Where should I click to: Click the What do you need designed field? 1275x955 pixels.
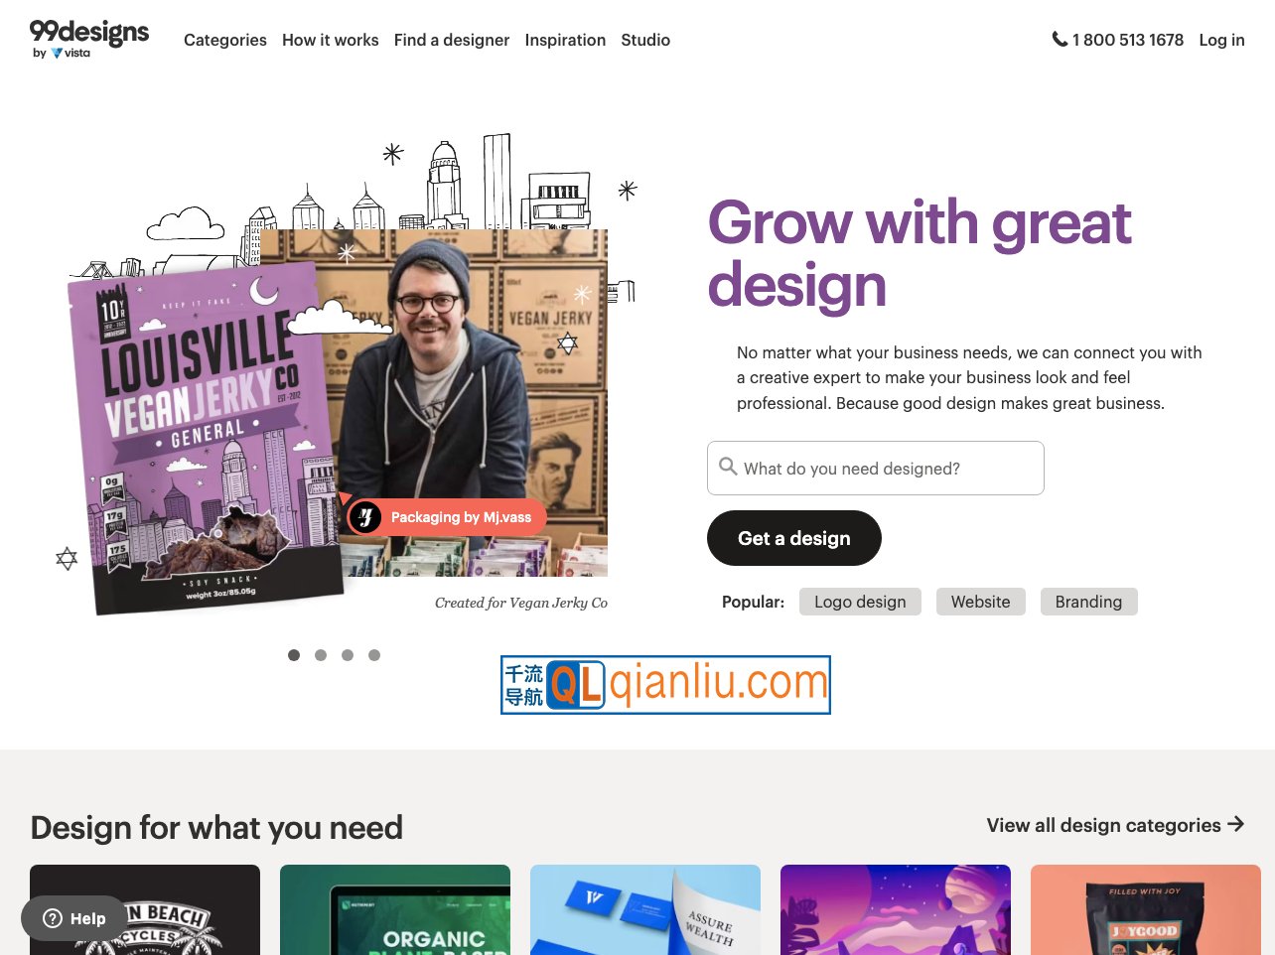pyautogui.click(x=876, y=468)
